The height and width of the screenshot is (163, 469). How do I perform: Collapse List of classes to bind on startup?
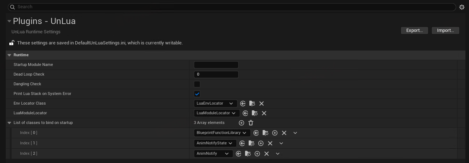coord(9,123)
